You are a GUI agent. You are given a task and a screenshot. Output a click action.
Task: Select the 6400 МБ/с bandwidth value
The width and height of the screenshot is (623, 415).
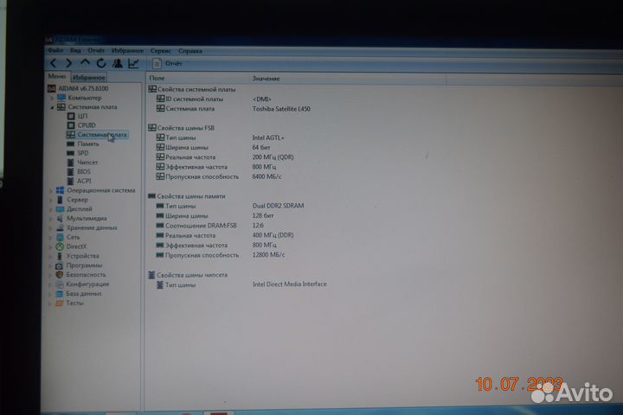267,176
